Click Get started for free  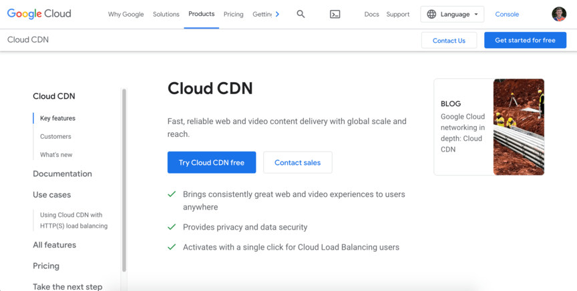pyautogui.click(x=525, y=40)
